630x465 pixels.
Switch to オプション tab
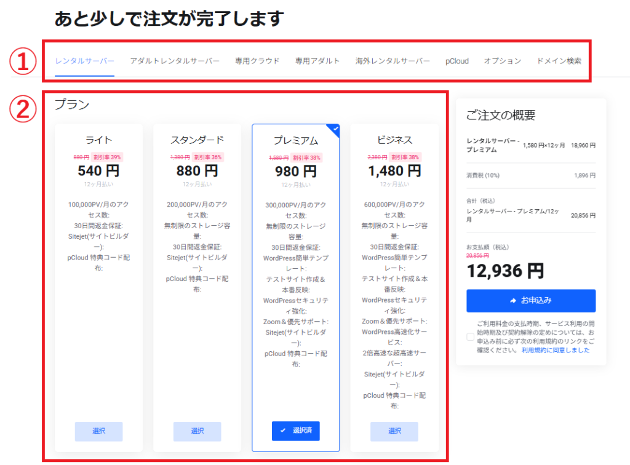[x=502, y=61]
